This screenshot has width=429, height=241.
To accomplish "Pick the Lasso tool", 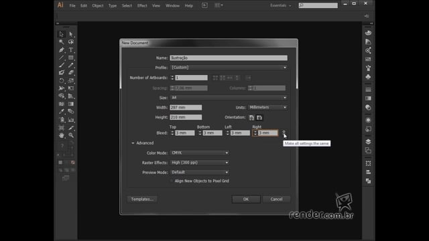I will (71, 42).
